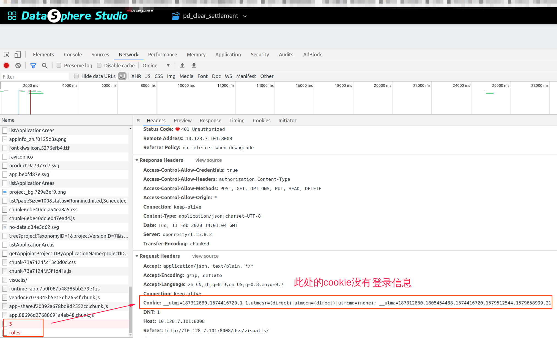Open the network search magnifier
The image size is (557, 338).
pyautogui.click(x=45, y=65)
